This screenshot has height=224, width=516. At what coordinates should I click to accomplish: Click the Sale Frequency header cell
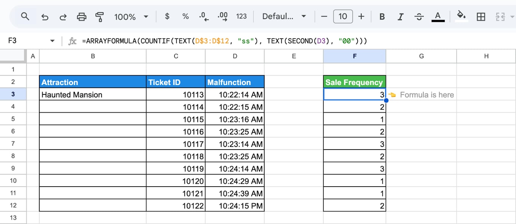pos(355,82)
